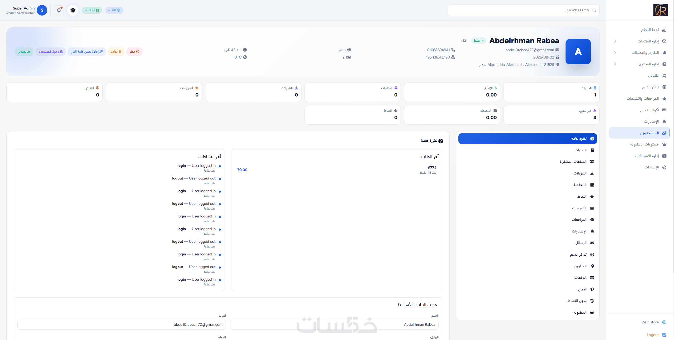This screenshot has width=674, height=340.
Task: Open the AR language dropdown
Action: (114, 10)
